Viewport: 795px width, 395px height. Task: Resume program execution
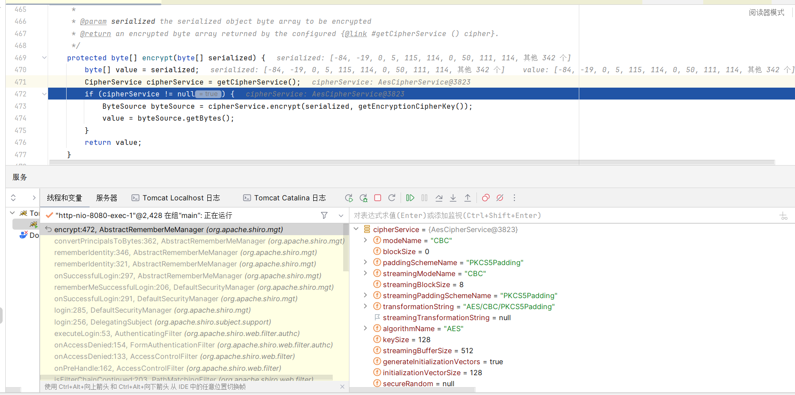pos(410,198)
